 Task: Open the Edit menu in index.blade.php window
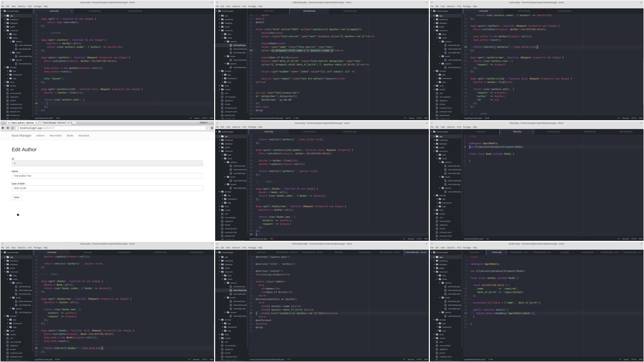point(222,247)
